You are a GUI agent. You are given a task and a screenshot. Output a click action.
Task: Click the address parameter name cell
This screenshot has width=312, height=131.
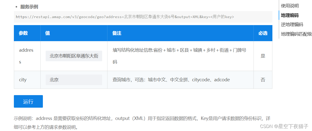click(26, 56)
